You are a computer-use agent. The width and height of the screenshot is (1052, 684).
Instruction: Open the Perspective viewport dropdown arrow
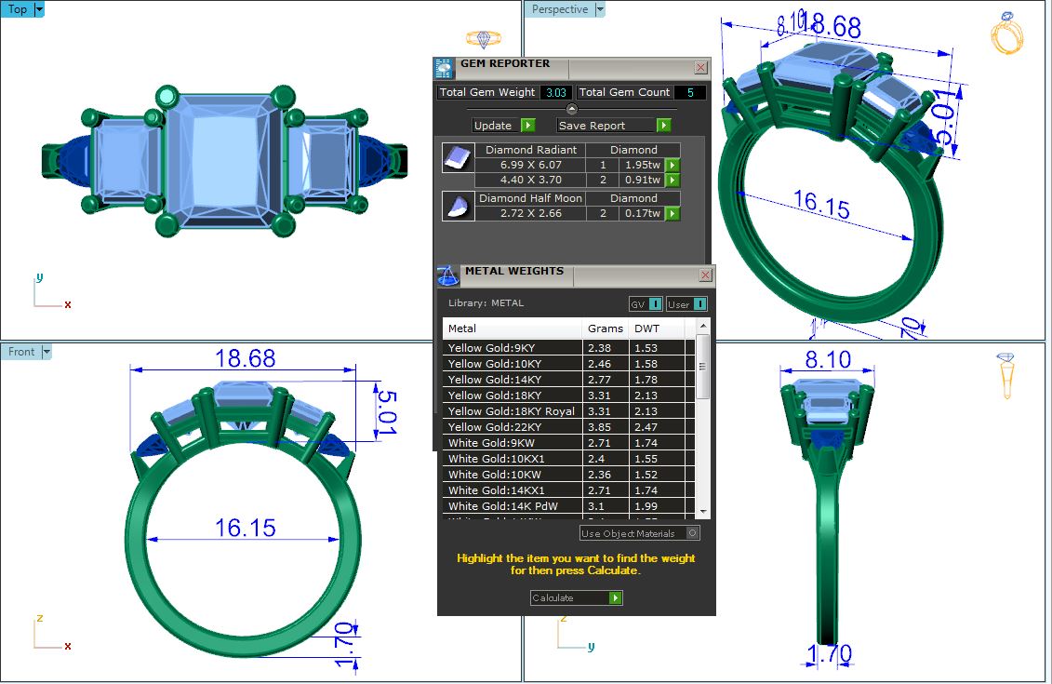tap(599, 9)
